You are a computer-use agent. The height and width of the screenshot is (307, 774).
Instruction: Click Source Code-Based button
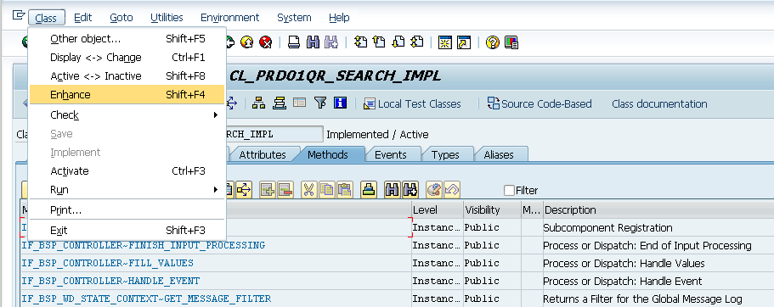coord(539,103)
